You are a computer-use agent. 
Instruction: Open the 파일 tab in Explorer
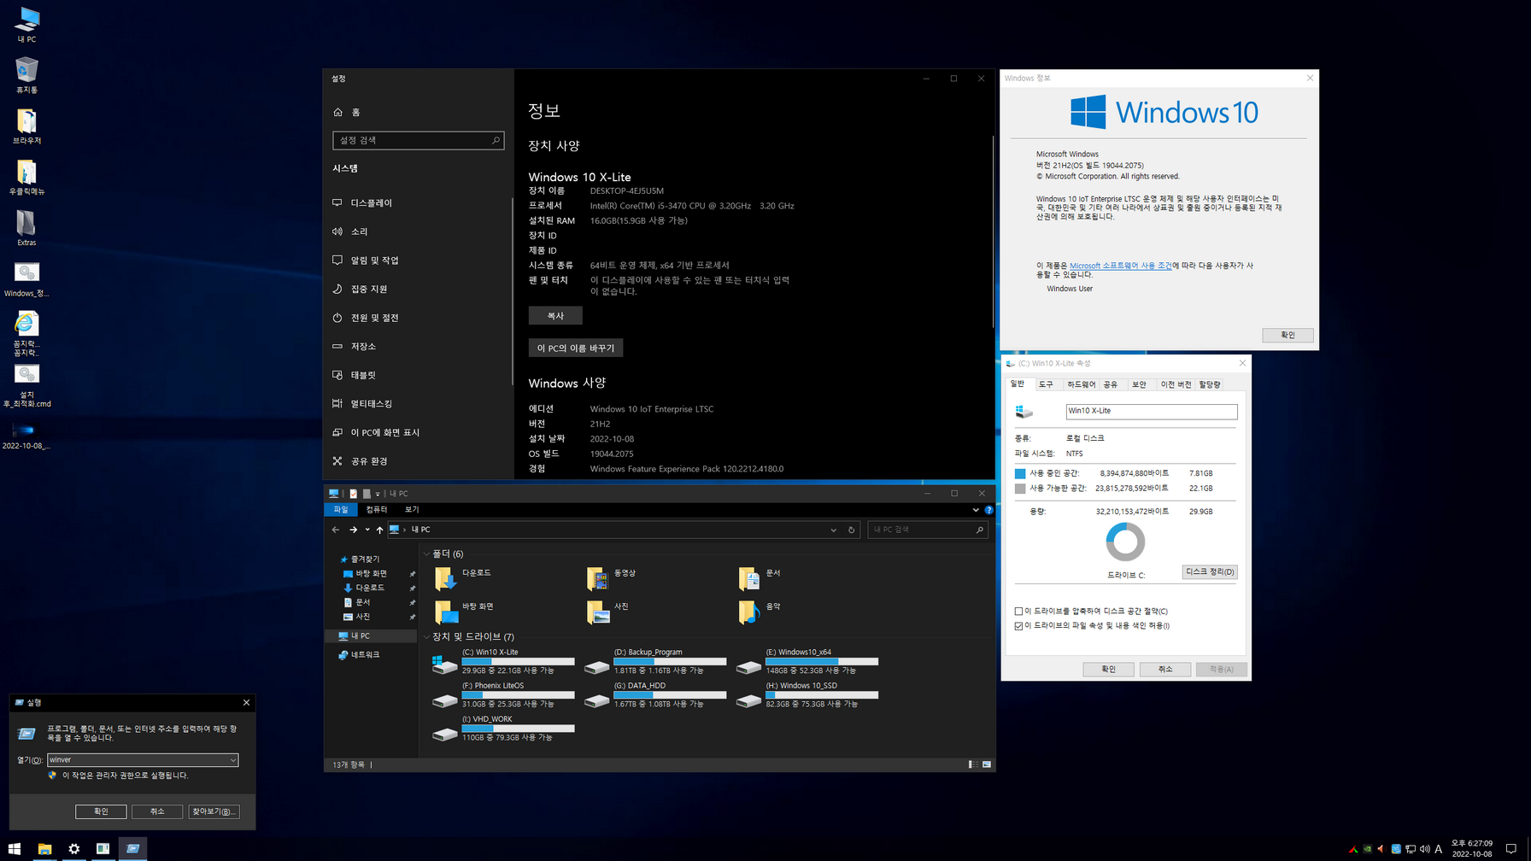[x=341, y=510]
